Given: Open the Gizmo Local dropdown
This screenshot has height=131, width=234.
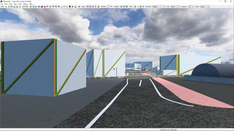Looking at the screenshot, I should [x=205, y=7].
